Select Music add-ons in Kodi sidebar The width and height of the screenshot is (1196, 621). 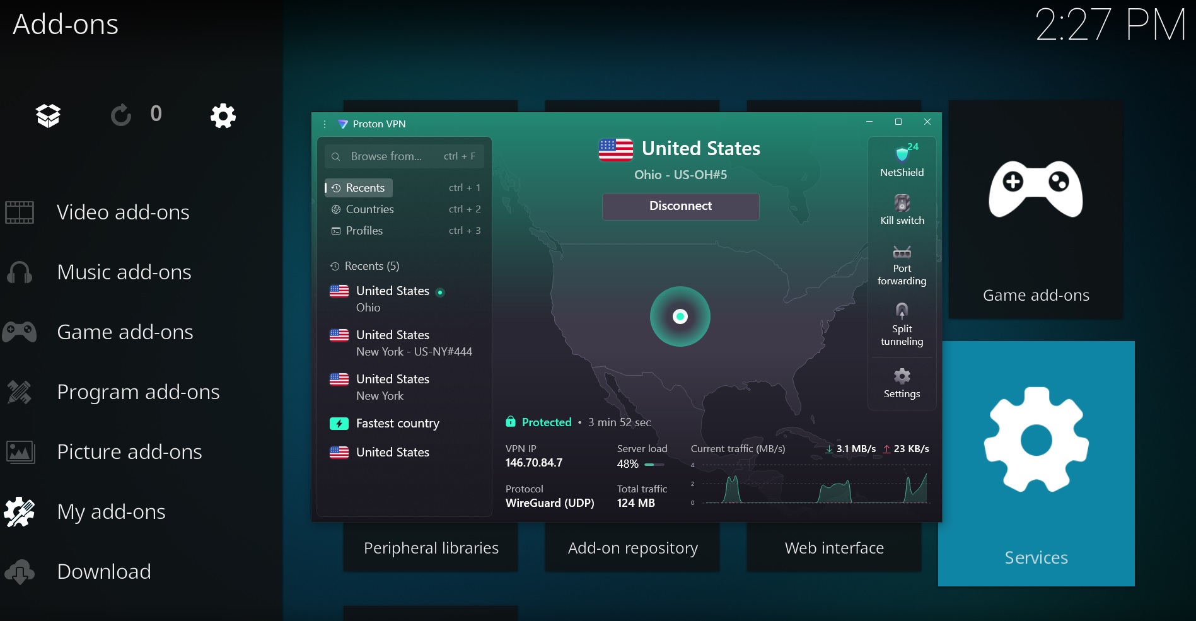click(x=124, y=272)
